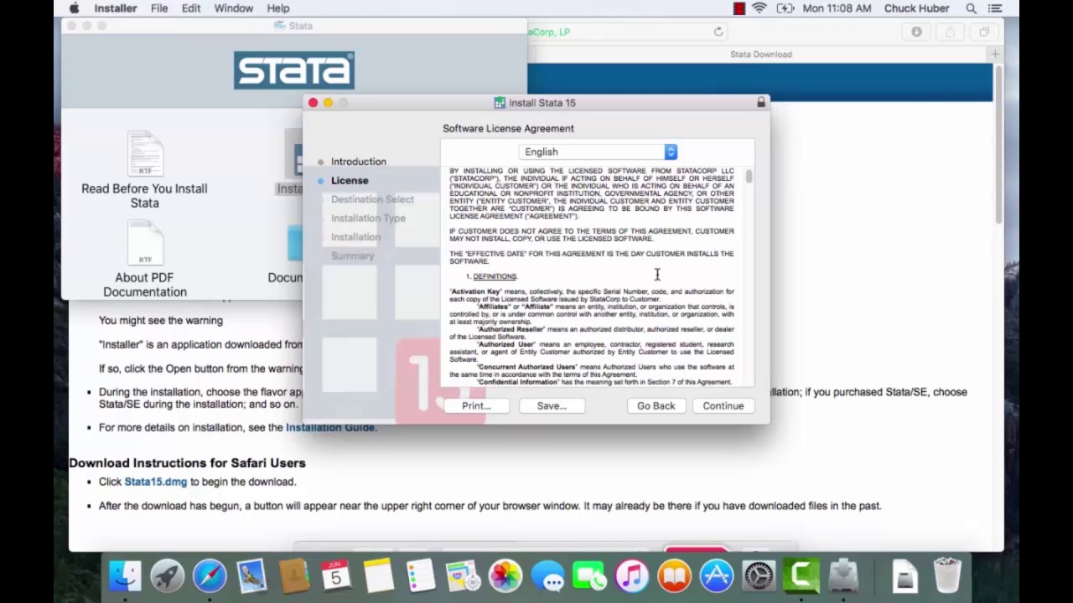Screen dimensions: 1073x603
Task: Click license text scrollbar thumb
Action: tap(749, 176)
